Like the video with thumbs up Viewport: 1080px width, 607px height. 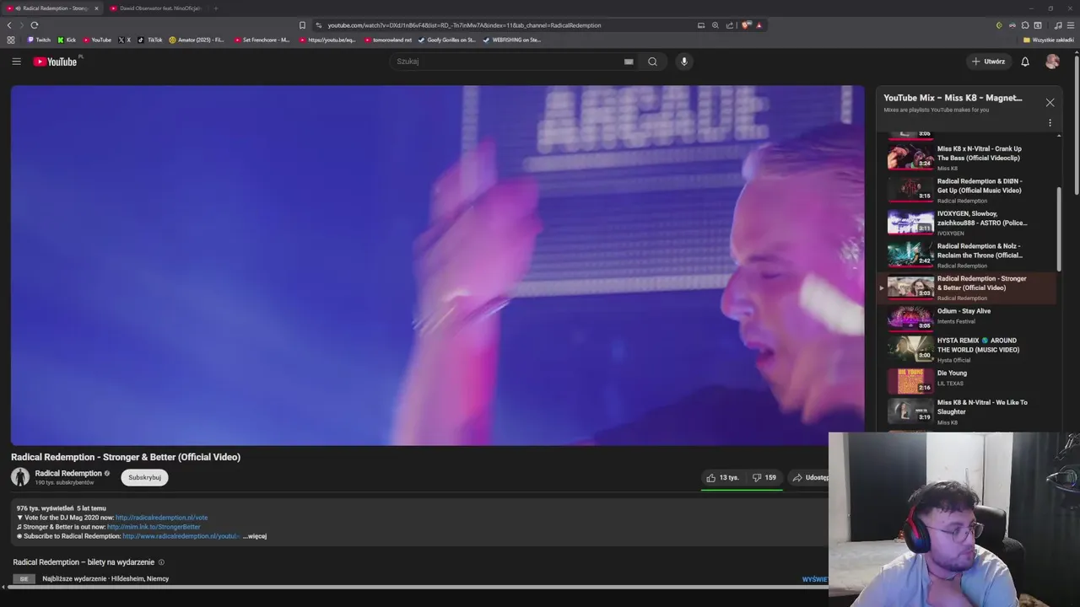(723, 477)
